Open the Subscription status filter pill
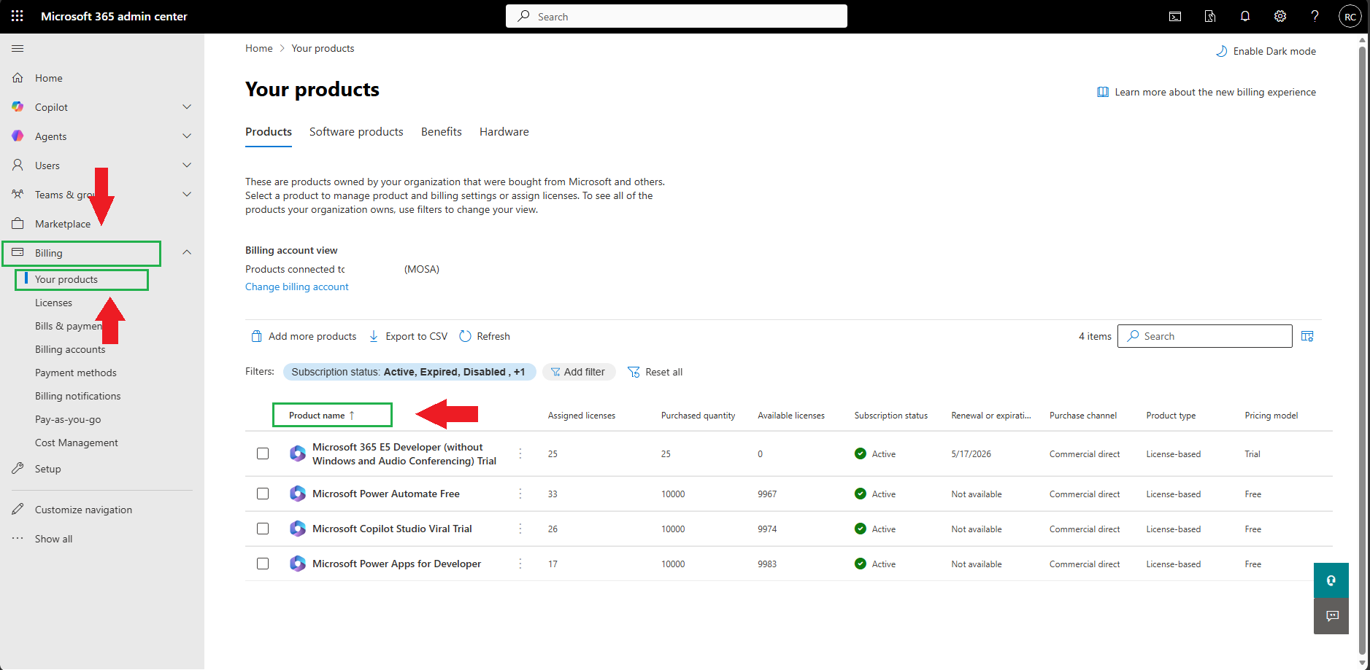This screenshot has height=670, width=1370. coord(409,372)
